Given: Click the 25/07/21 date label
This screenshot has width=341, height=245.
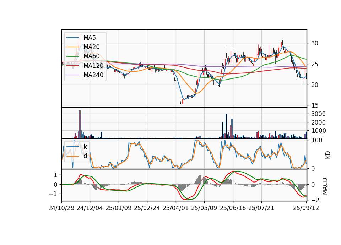Looking at the screenshot, I should click(261, 208).
